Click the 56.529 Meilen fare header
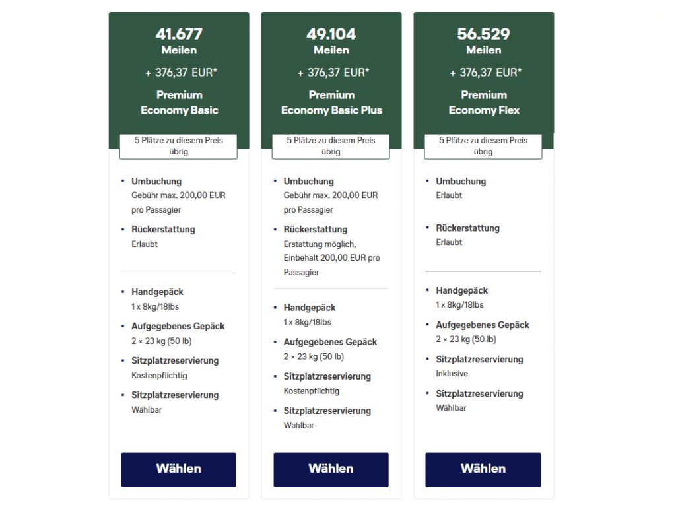 (483, 40)
